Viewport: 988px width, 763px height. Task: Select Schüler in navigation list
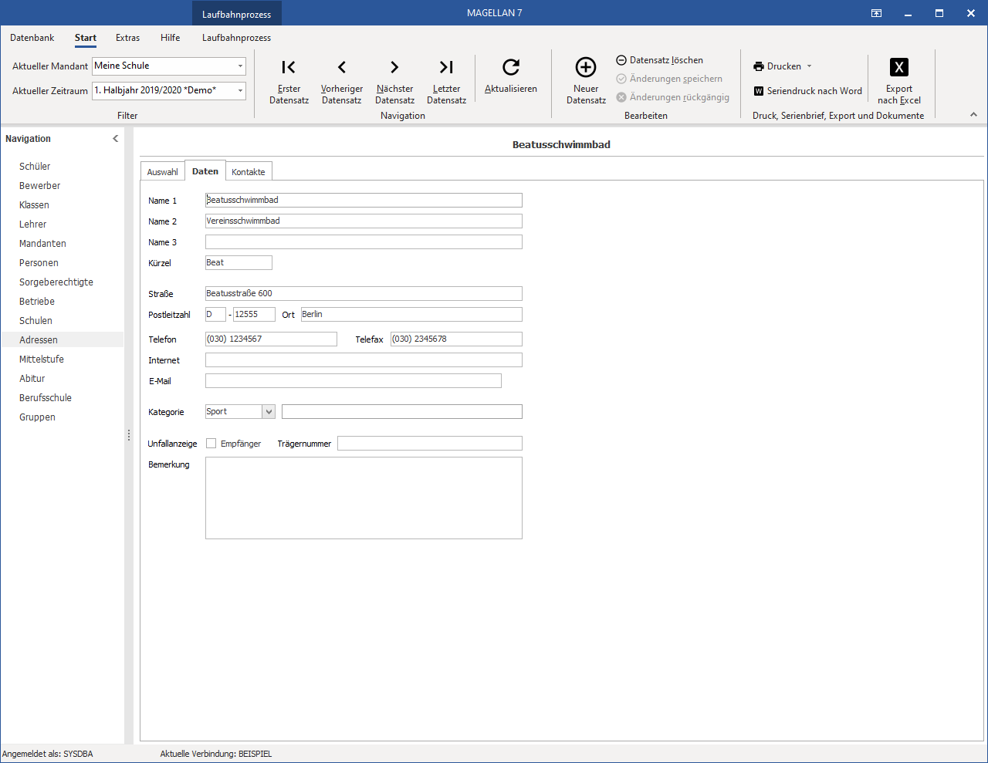tap(35, 167)
